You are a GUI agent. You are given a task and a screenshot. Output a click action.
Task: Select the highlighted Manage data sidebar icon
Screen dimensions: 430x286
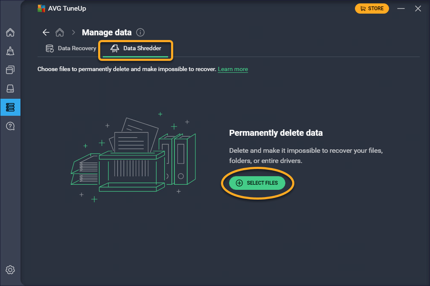10,107
